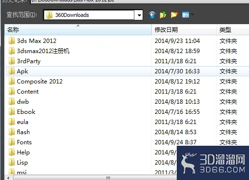249x180 pixels.
Task: Go back to previous folder
Action: [x=152, y=15]
